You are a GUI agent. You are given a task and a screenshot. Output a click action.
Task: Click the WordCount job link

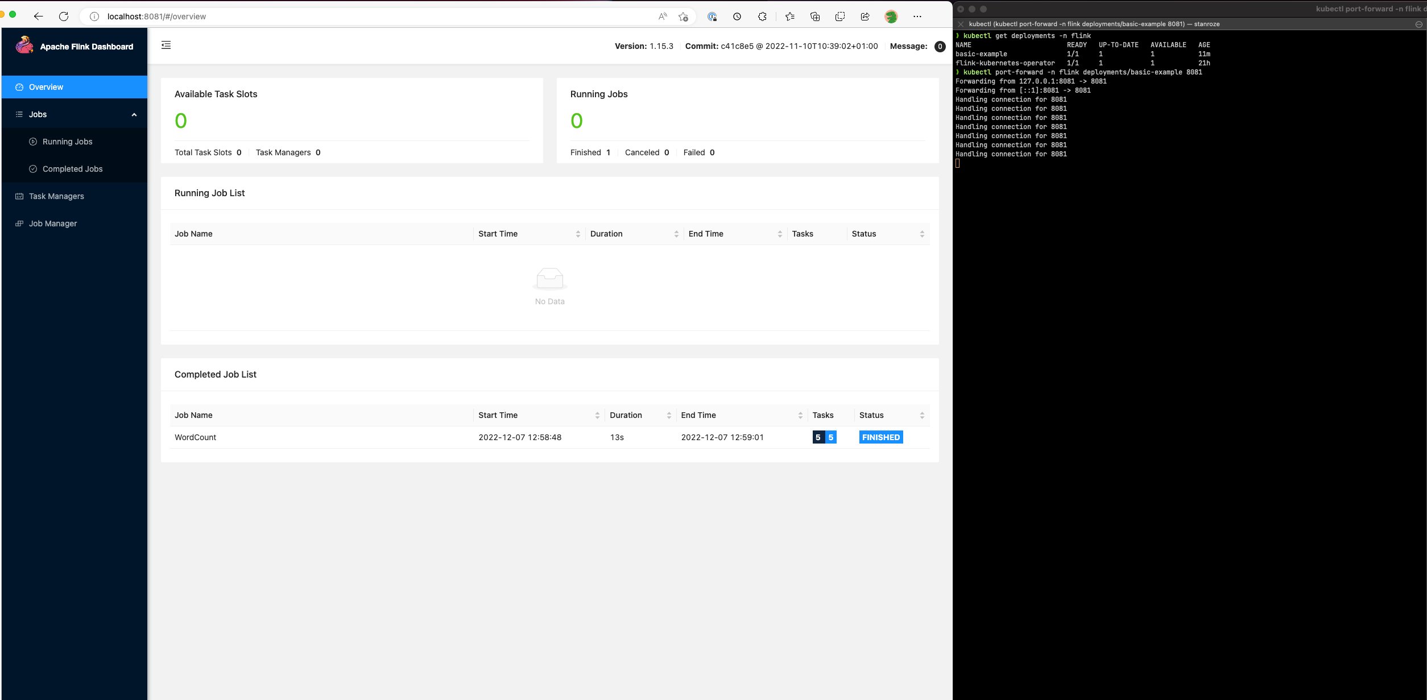tap(195, 437)
